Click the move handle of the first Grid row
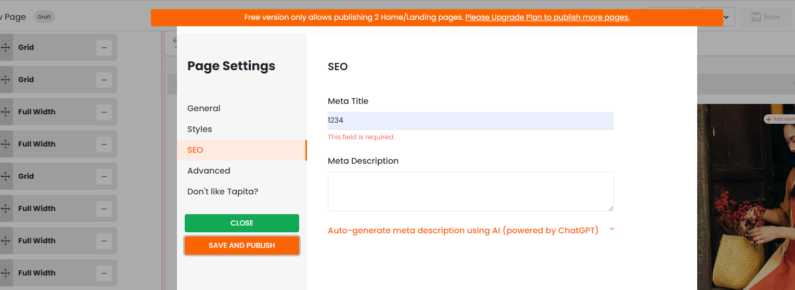 click(x=6, y=47)
